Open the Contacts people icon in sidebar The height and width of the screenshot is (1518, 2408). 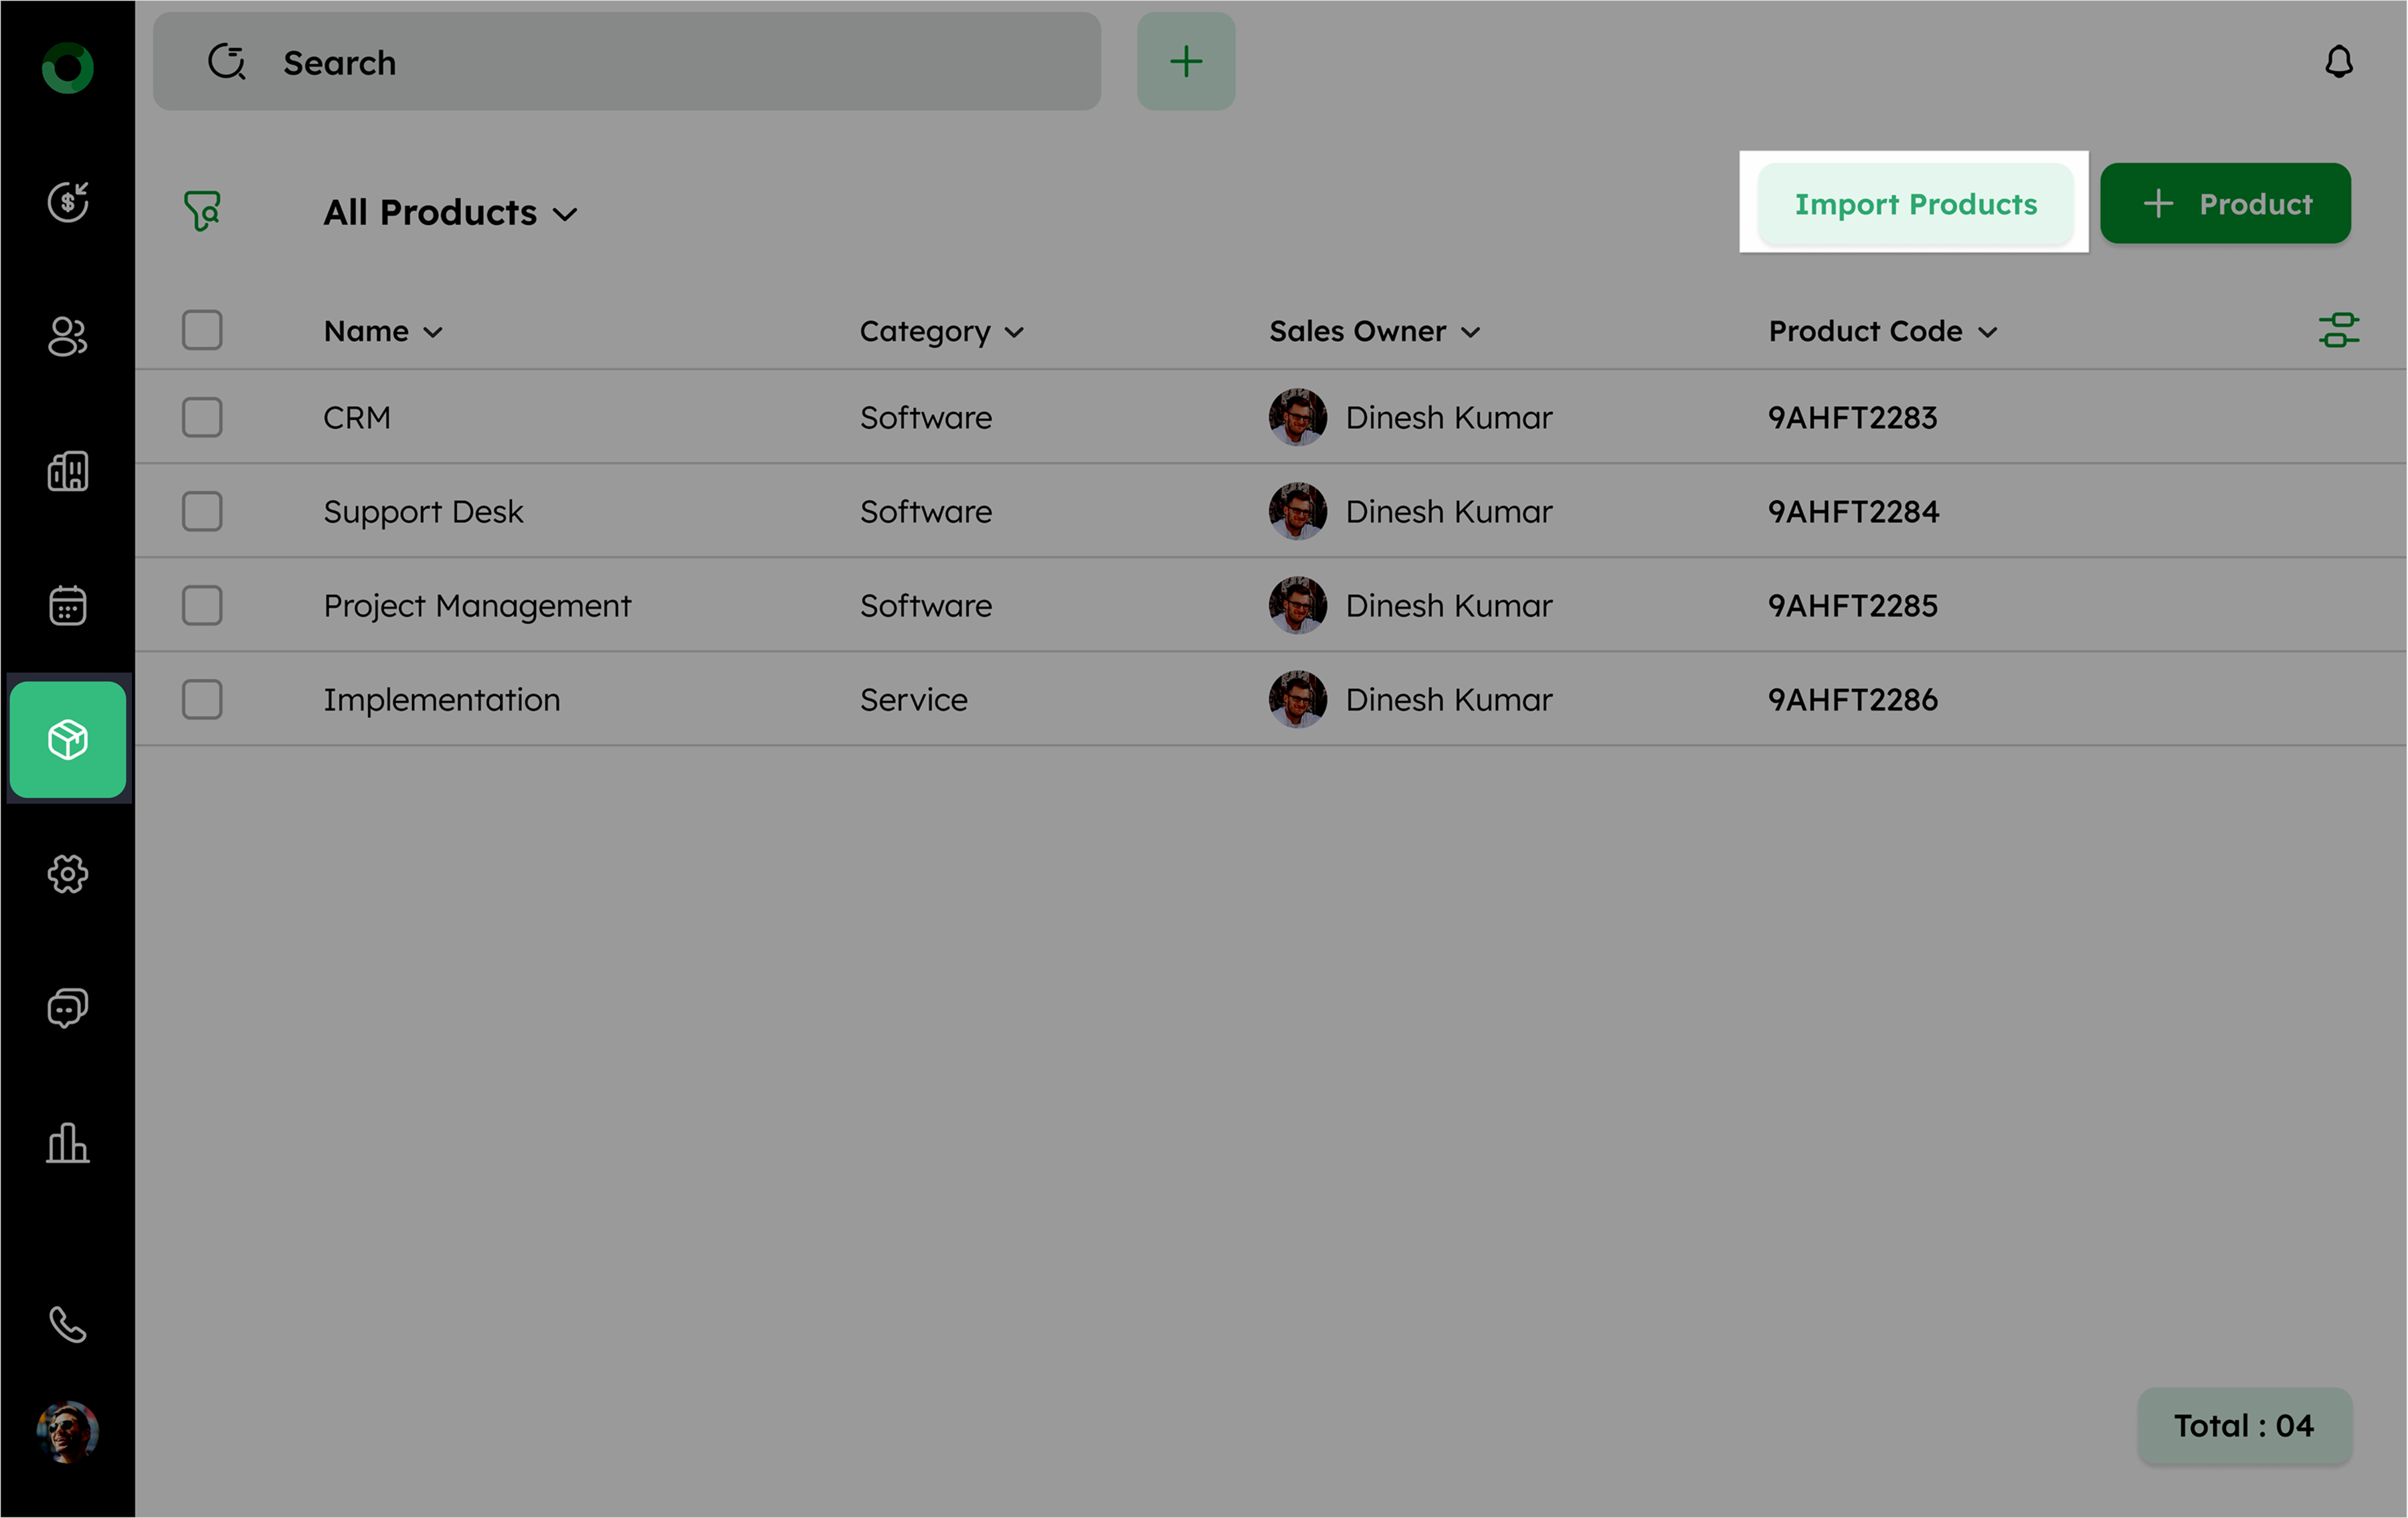coord(67,336)
